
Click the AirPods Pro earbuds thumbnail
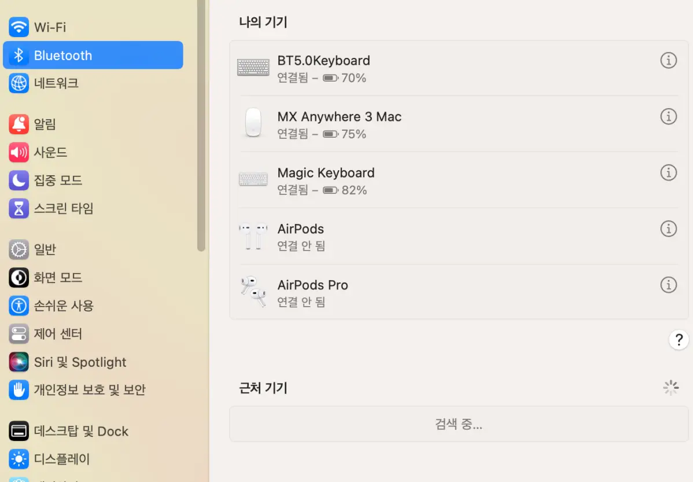253,292
